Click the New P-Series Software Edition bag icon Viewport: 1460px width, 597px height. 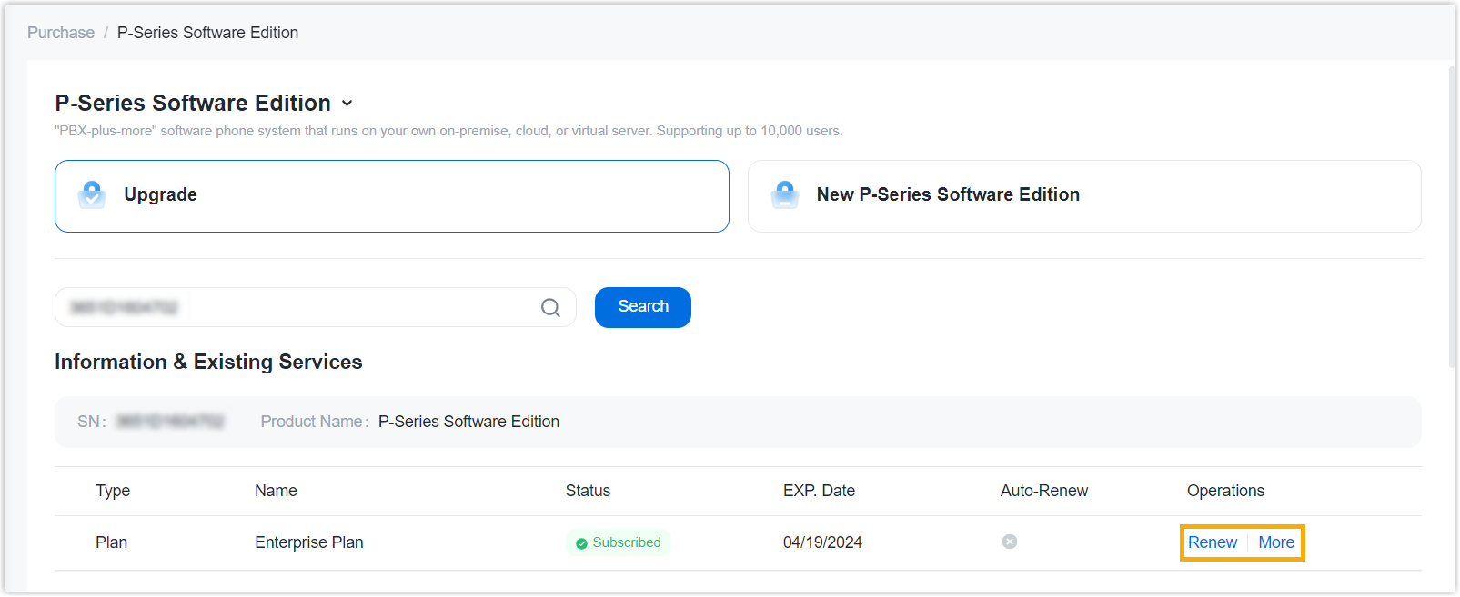click(x=784, y=194)
